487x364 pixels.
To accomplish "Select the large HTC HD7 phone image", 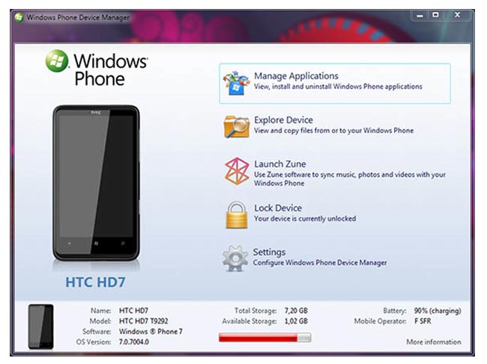I will tap(96, 183).
